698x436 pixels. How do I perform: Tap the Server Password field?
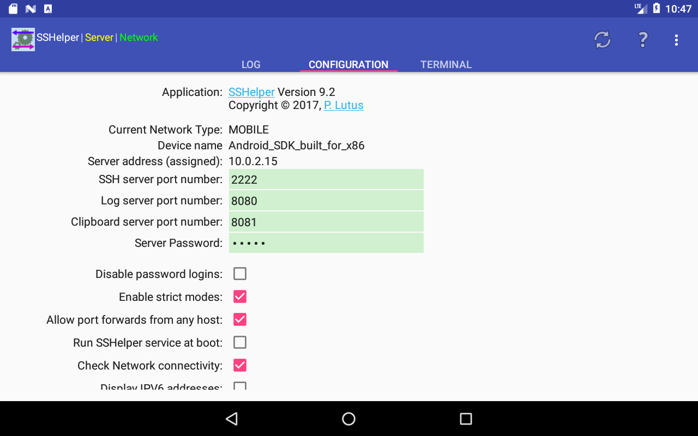coord(326,243)
